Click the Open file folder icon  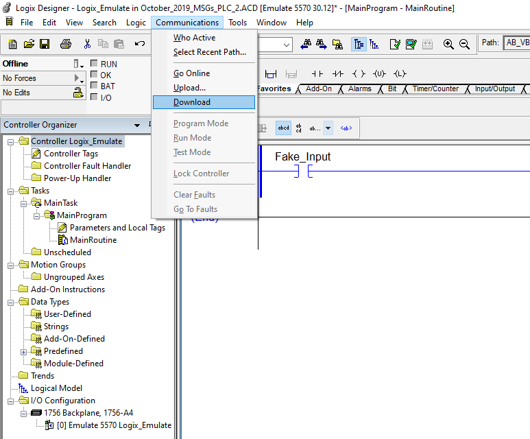click(29, 44)
